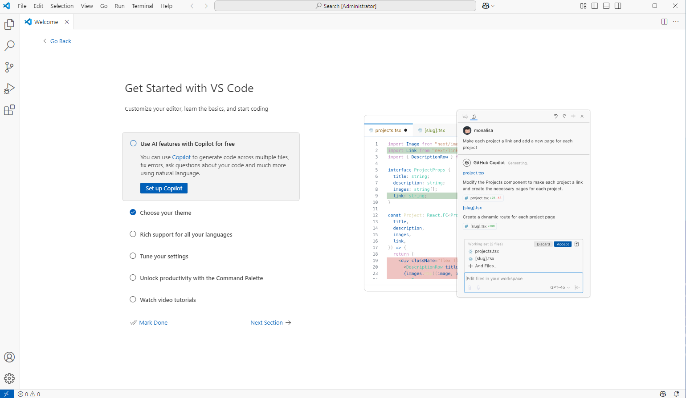The width and height of the screenshot is (686, 398).
Task: Open the Accounts menu icon
Action: point(9,357)
